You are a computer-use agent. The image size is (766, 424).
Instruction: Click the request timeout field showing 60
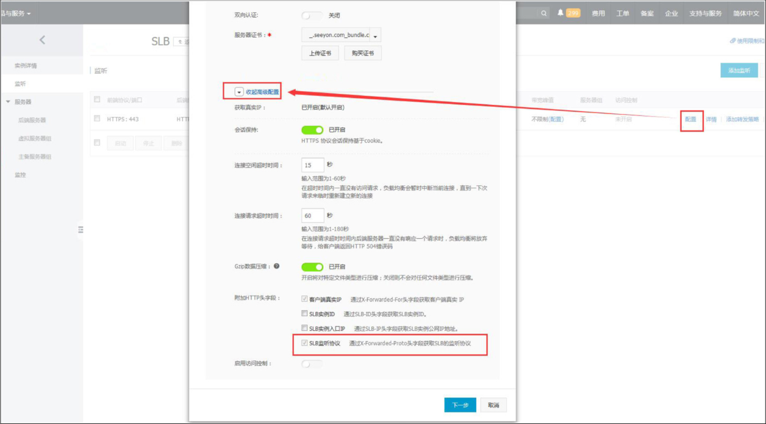point(312,216)
